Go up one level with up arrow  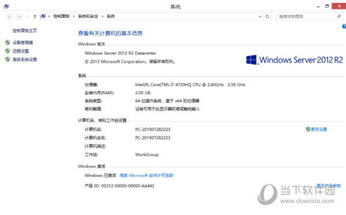[35, 17]
